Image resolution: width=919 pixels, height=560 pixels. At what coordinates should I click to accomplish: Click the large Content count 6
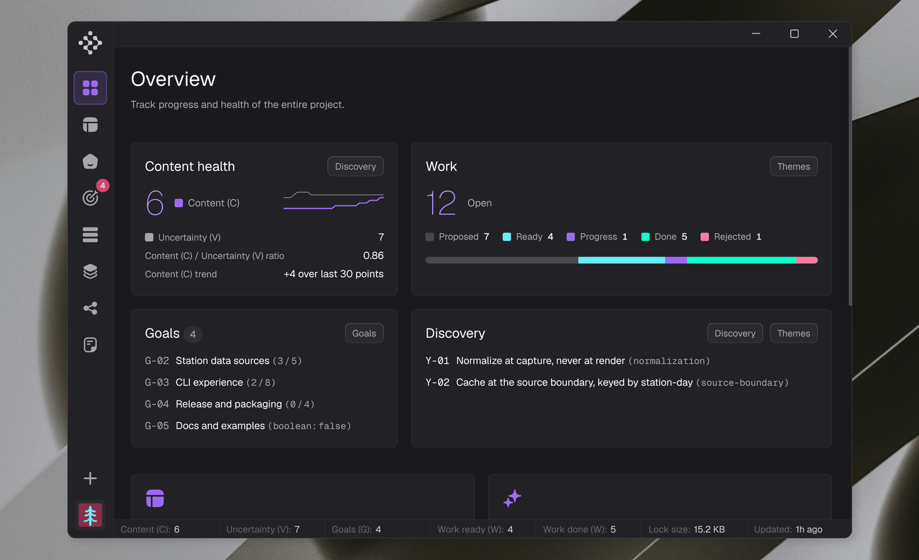click(155, 203)
